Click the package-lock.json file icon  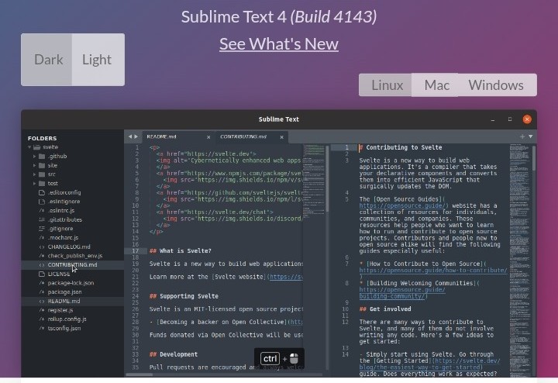pyautogui.click(x=42, y=283)
